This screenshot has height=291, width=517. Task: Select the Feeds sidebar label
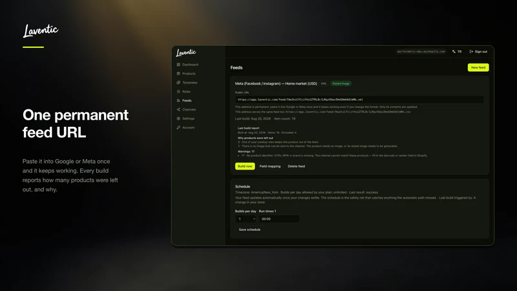click(x=187, y=101)
